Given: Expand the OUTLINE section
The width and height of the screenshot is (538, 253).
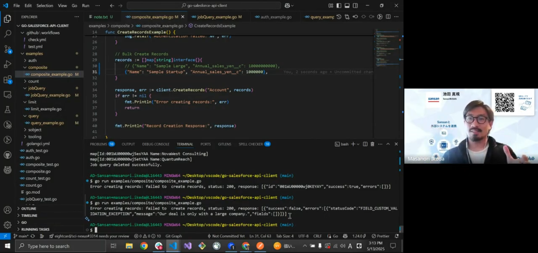Looking at the screenshot, I should 29,209.
